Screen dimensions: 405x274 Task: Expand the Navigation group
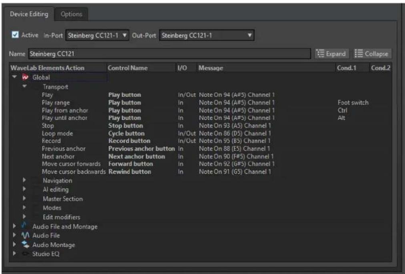(x=24, y=180)
